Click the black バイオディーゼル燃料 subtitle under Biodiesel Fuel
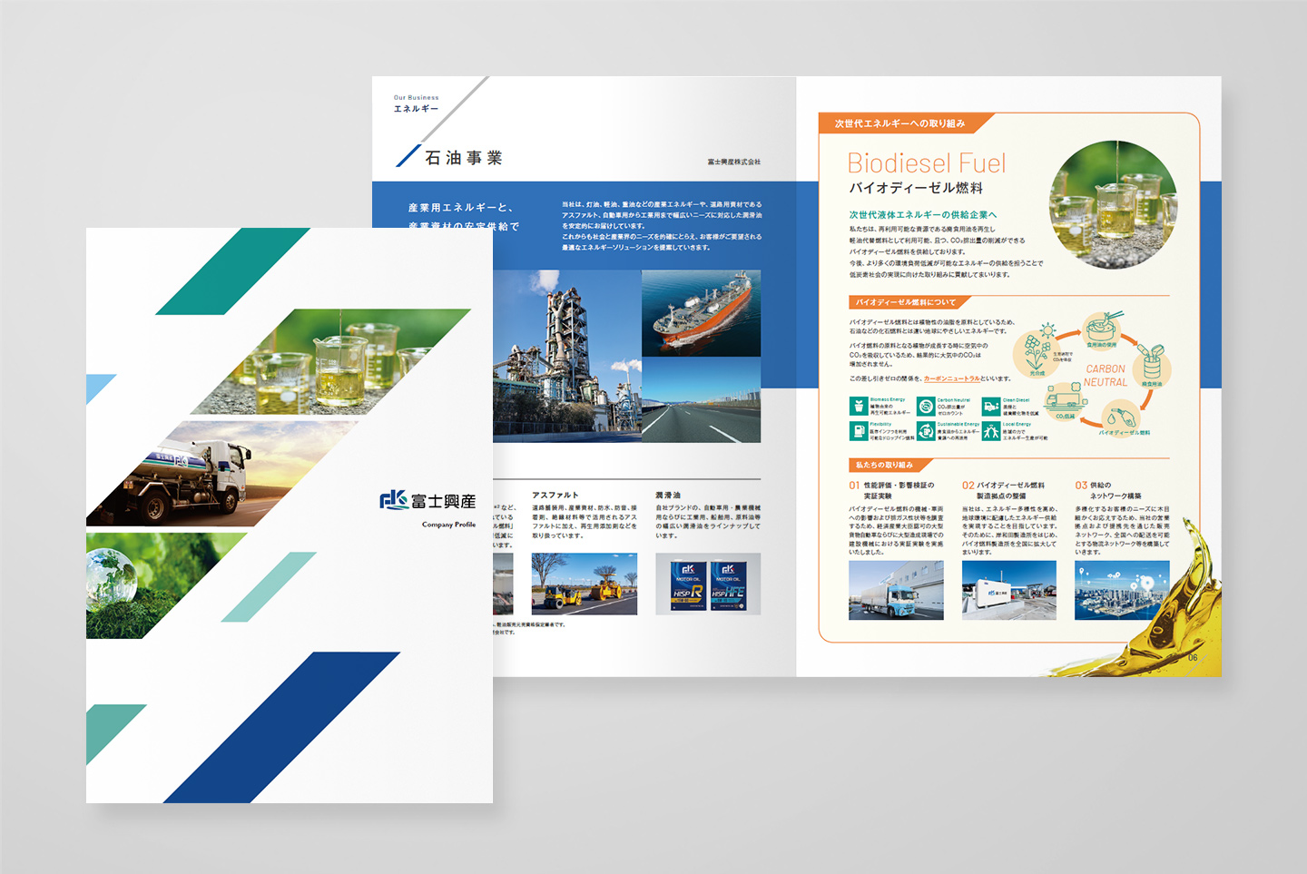Screen dimensions: 1307x874 [x=916, y=188]
